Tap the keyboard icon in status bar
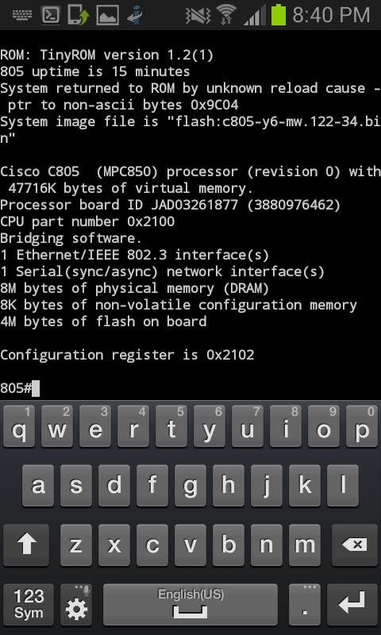 pyautogui.click(x=21, y=15)
